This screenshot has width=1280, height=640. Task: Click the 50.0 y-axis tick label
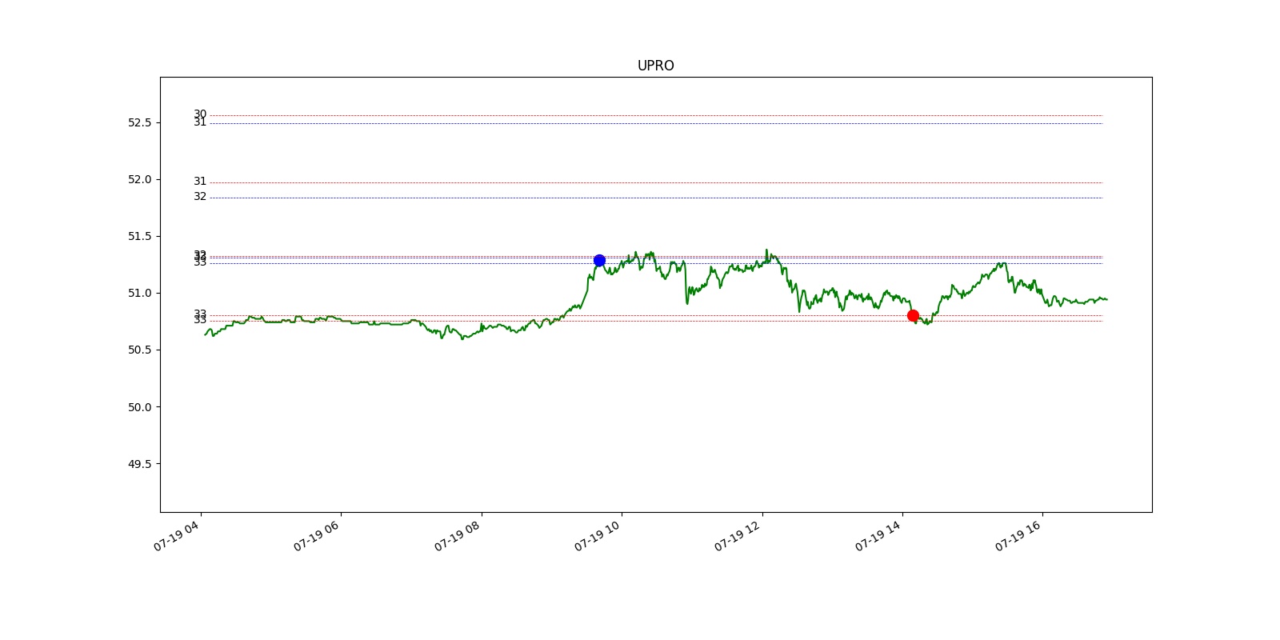pos(139,406)
